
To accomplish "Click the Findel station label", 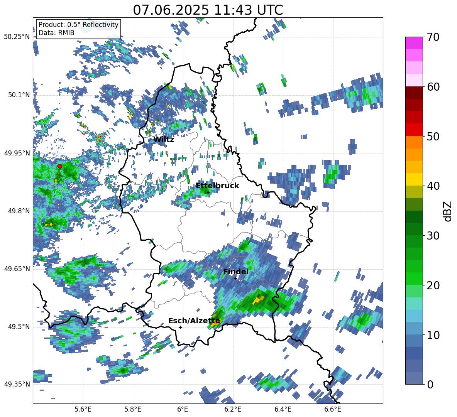I will tap(236, 272).
